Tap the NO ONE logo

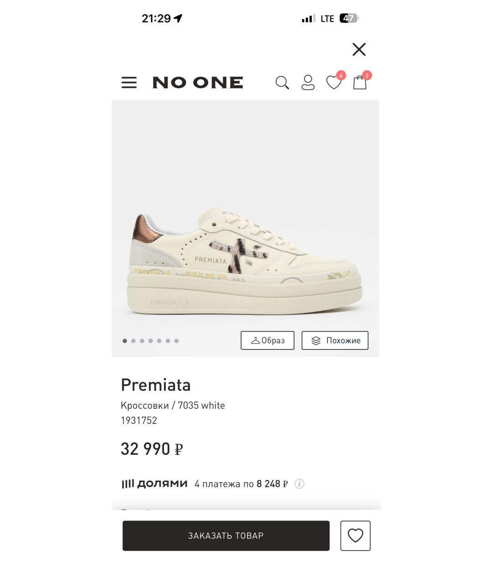198,83
